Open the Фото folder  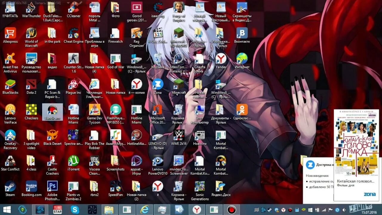115,10
